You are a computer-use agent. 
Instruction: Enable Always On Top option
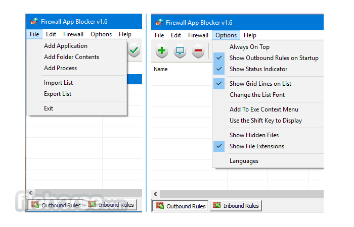pos(269,47)
